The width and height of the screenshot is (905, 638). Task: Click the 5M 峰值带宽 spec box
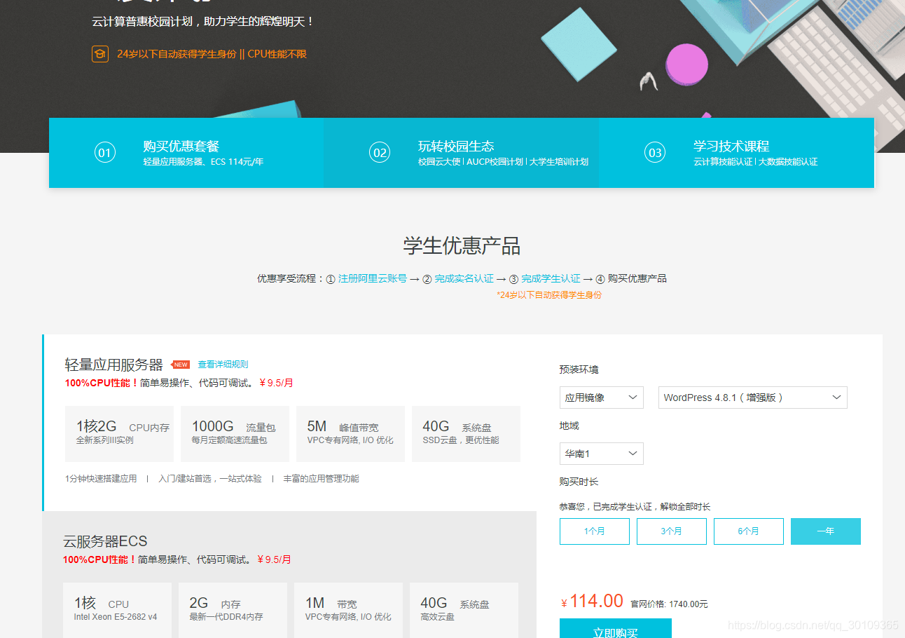(350, 434)
